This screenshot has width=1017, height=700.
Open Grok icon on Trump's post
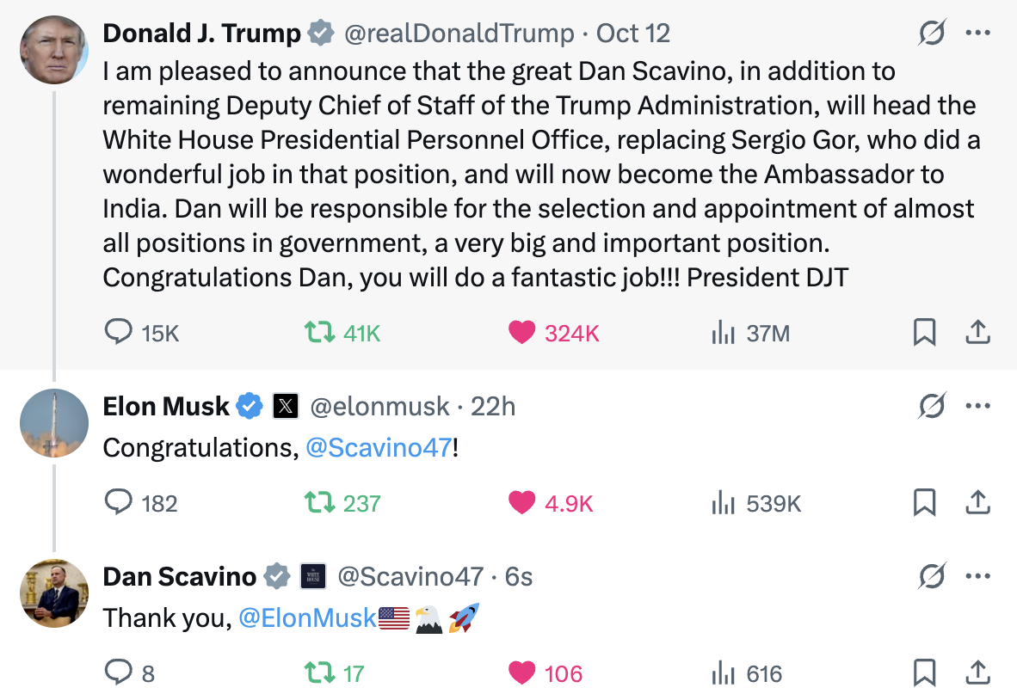pyautogui.click(x=932, y=34)
